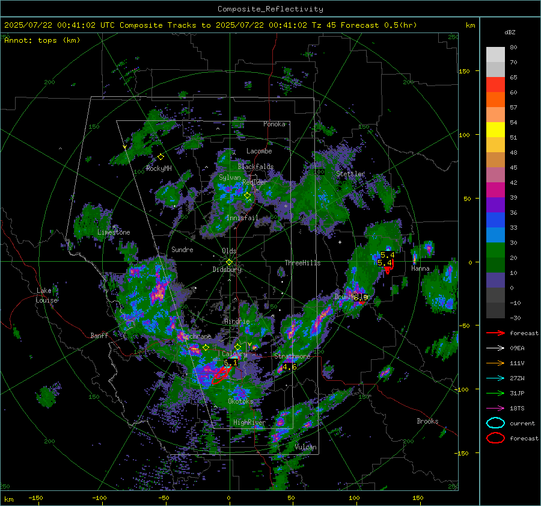Click the Okotoks city label

point(240,401)
